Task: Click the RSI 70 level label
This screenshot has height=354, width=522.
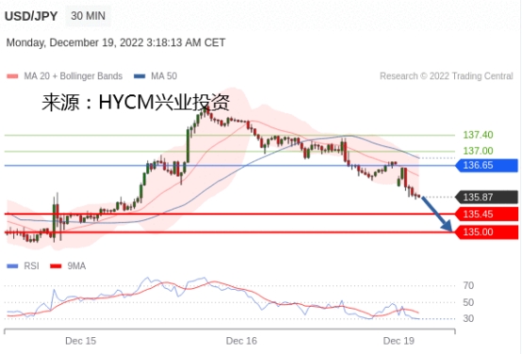Action: (x=468, y=285)
